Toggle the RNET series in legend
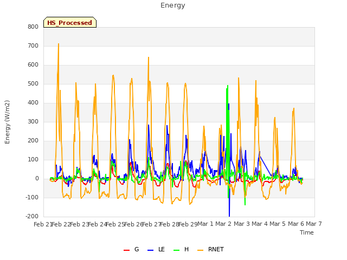 tap(210, 249)
